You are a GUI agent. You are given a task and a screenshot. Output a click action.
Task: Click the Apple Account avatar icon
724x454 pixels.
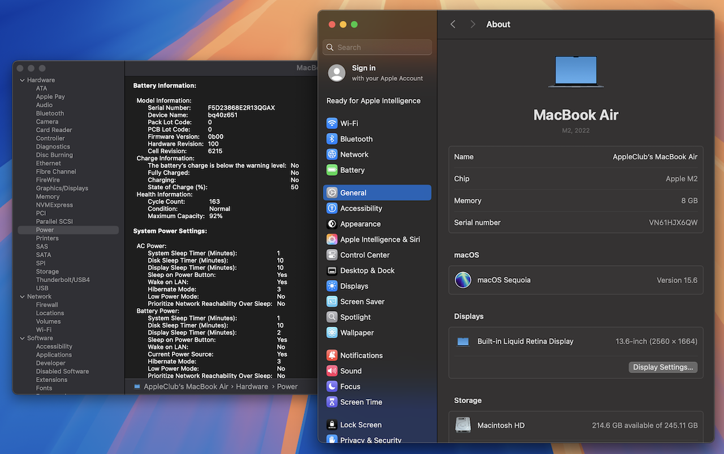pos(337,73)
